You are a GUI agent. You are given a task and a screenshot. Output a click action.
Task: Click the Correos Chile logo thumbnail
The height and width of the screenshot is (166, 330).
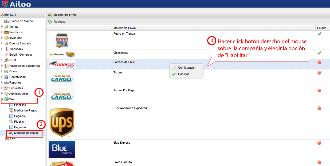62,64
